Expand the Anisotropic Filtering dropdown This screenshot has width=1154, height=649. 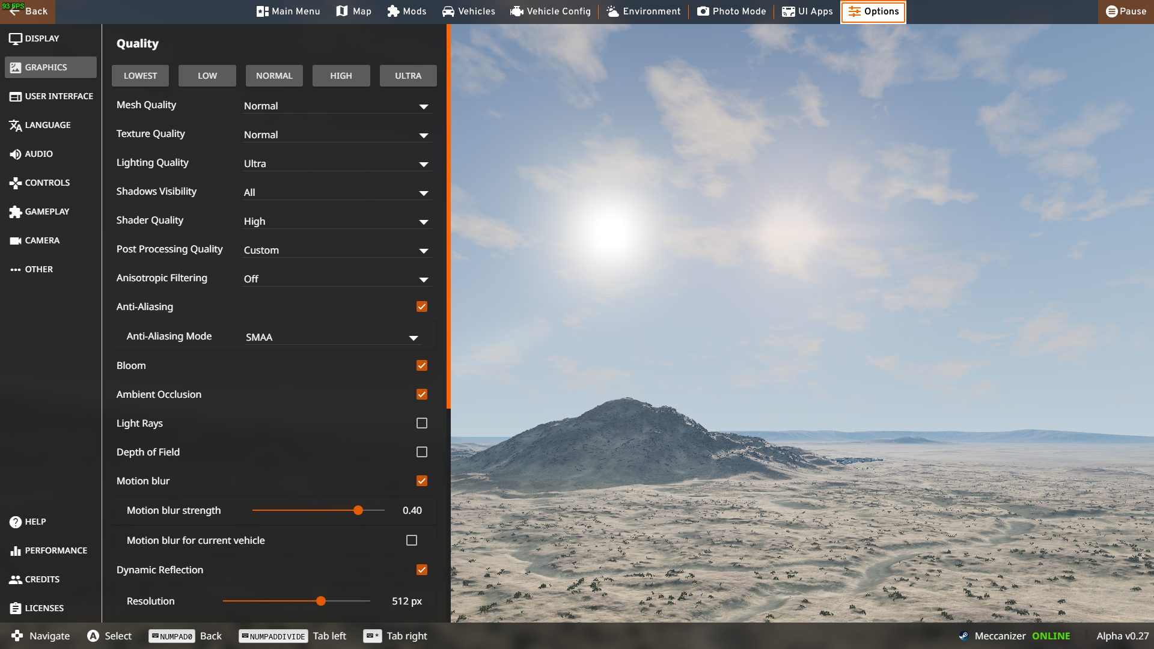point(337,279)
